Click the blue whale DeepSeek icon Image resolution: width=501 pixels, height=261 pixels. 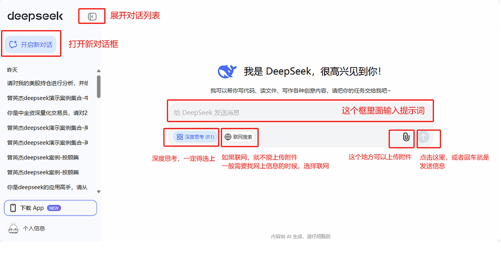tap(227, 71)
